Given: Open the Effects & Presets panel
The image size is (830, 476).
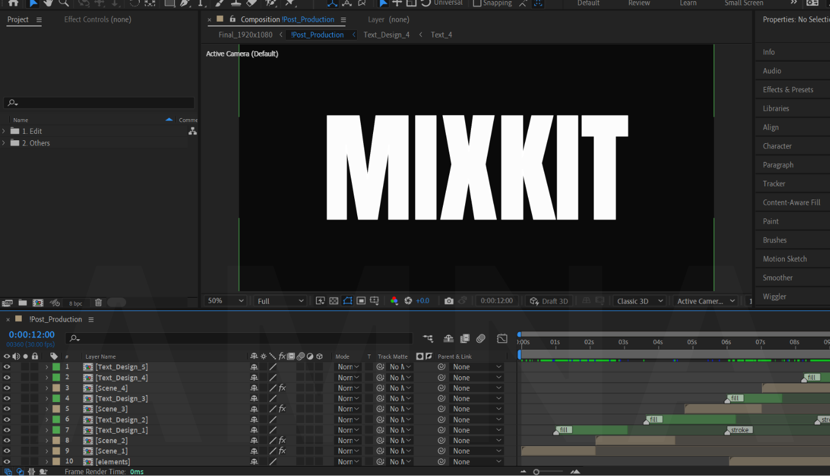Looking at the screenshot, I should click(x=788, y=90).
